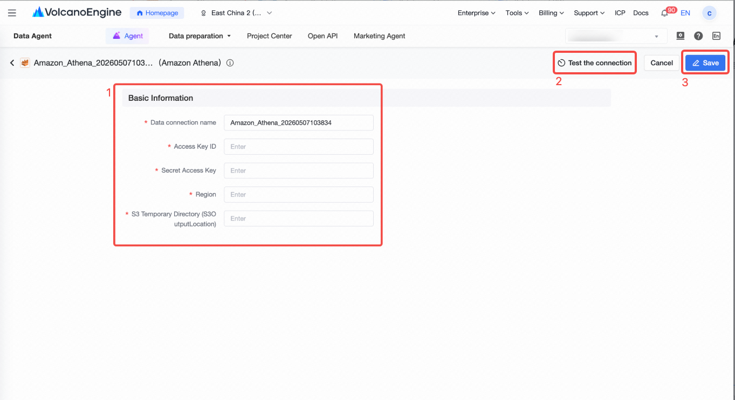This screenshot has height=400, width=735.
Task: Click the notification bell icon
Action: 664,13
